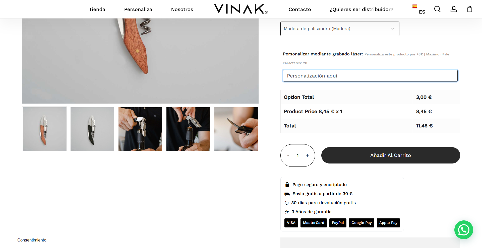Image resolution: width=482 pixels, height=248 pixels.
Task: Click the VINAK logo
Action: 241,9
